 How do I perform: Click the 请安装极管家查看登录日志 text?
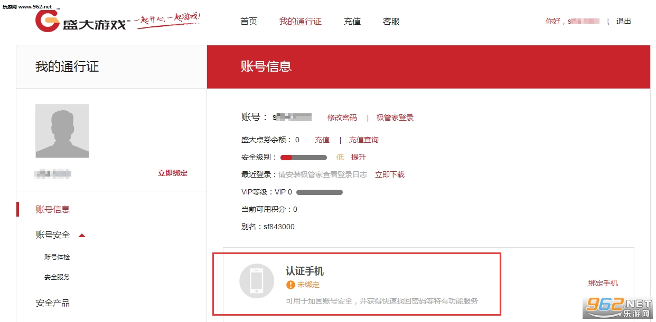click(323, 174)
